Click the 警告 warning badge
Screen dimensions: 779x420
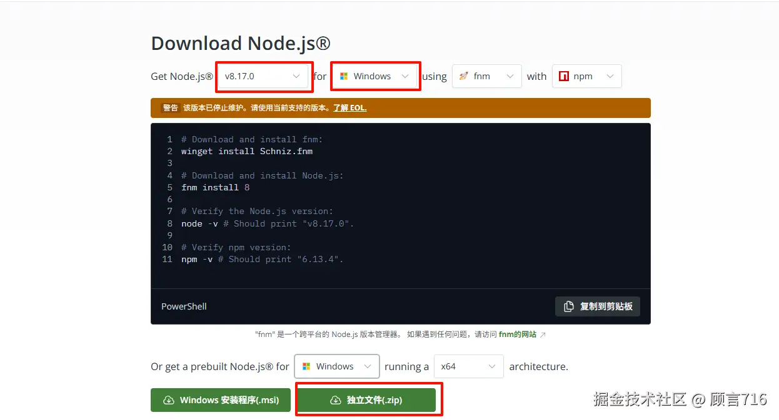click(x=170, y=108)
